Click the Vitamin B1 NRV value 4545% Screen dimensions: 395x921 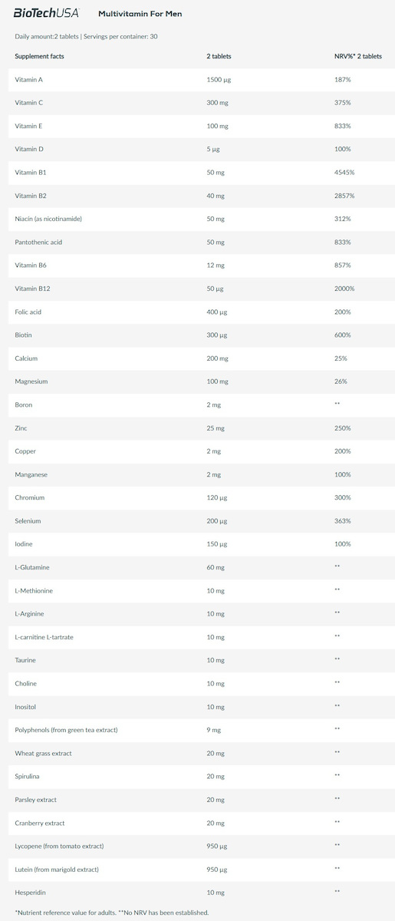point(344,173)
